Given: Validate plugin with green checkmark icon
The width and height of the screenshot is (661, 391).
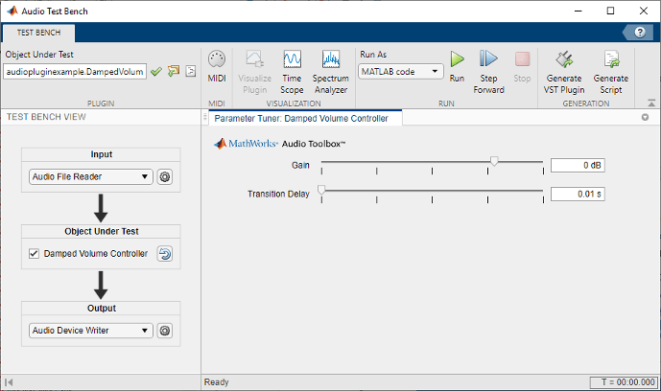Looking at the screenshot, I should pos(156,72).
